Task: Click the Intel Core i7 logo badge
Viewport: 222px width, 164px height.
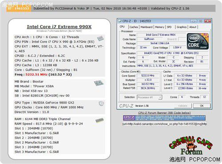Action: 198,41
